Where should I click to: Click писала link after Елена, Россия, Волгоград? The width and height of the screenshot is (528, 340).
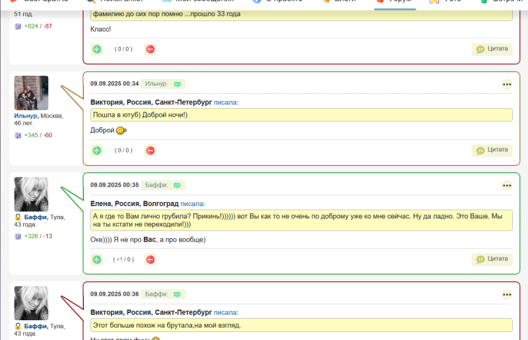(192, 204)
